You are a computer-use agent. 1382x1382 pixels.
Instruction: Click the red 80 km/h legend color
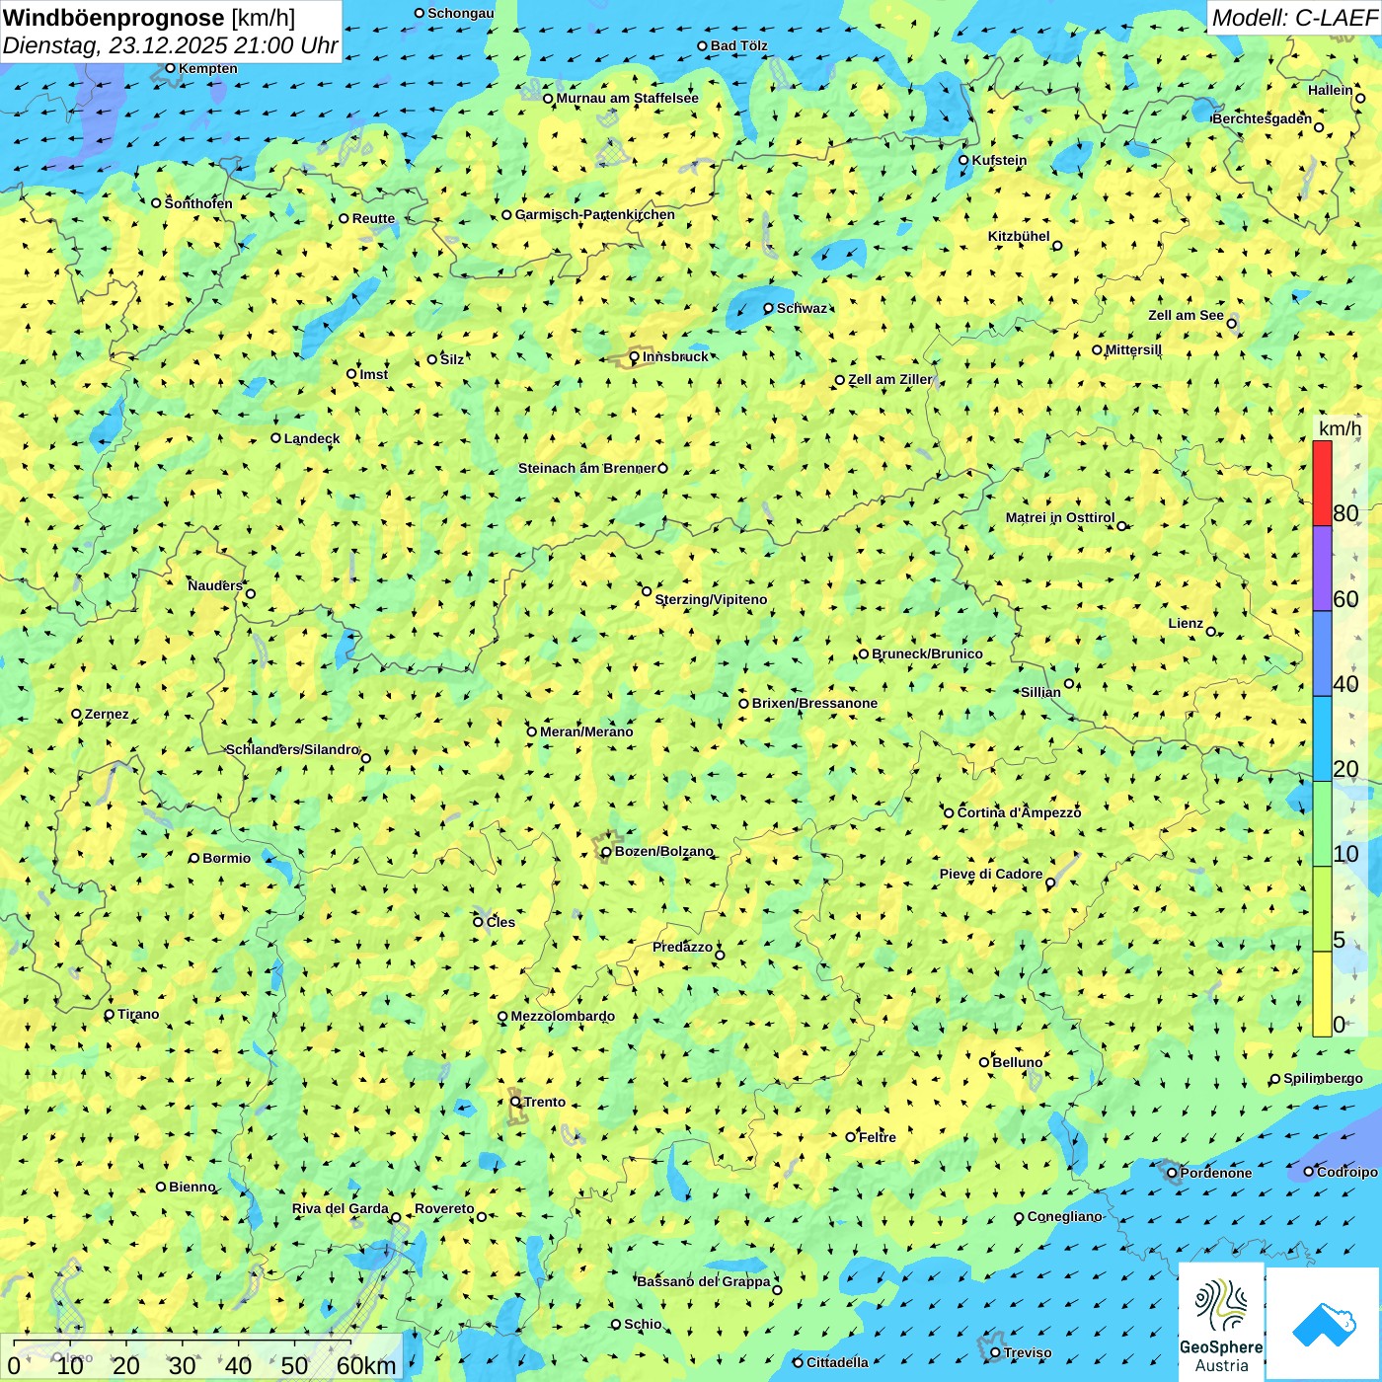pyautogui.click(x=1322, y=483)
